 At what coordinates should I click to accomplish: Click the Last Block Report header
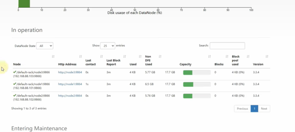(113, 62)
